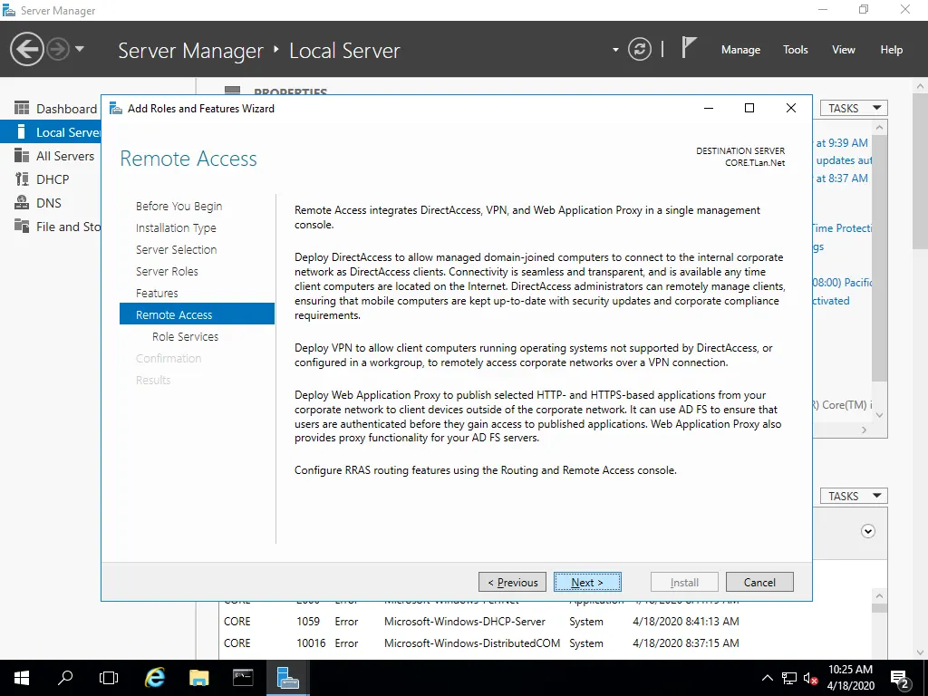Open the navigation history dropdown arrow
The width and height of the screenshot is (928, 696).
point(80,49)
